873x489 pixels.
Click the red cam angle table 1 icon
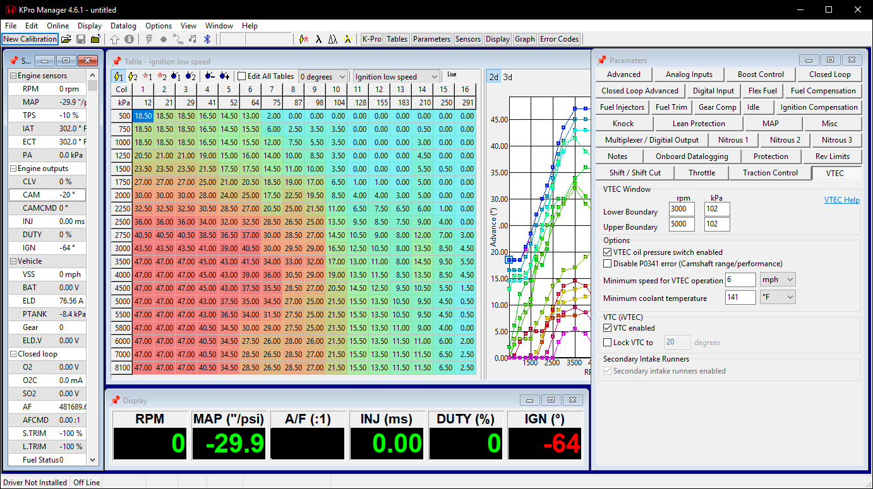[x=147, y=76]
